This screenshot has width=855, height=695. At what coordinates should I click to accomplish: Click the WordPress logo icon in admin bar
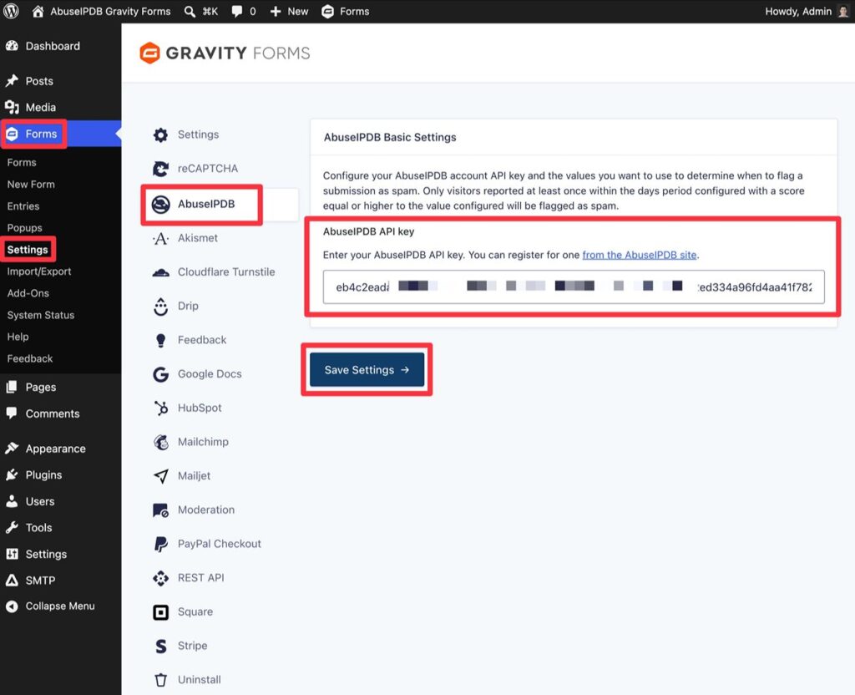(x=11, y=11)
